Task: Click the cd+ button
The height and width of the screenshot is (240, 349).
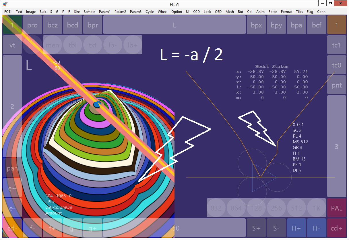Action: pyautogui.click(x=337, y=228)
